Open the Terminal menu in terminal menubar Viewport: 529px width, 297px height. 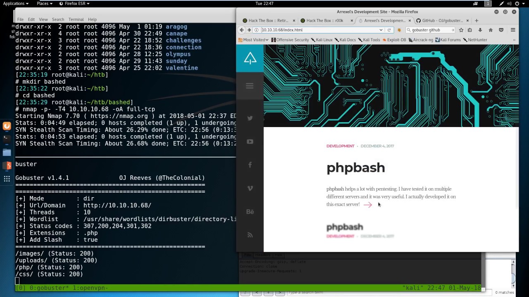(x=76, y=19)
